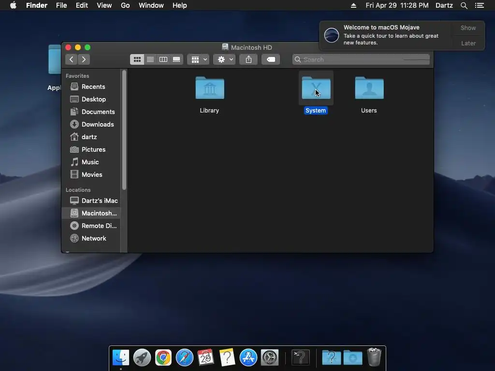Open Recents in the sidebar
The height and width of the screenshot is (371, 495).
91,86
